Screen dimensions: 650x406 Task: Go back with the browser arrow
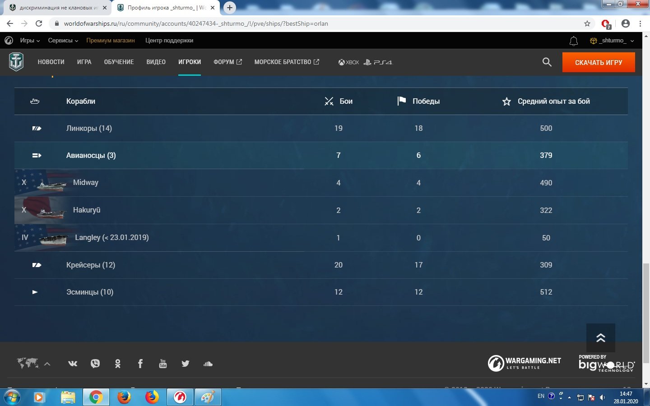pyautogui.click(x=10, y=23)
